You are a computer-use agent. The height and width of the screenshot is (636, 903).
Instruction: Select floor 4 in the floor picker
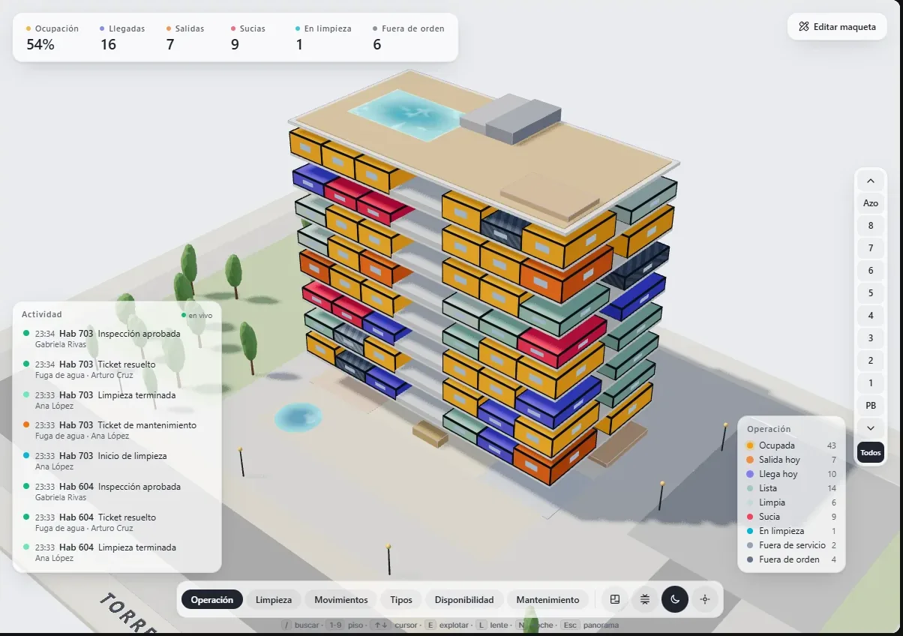pos(871,316)
